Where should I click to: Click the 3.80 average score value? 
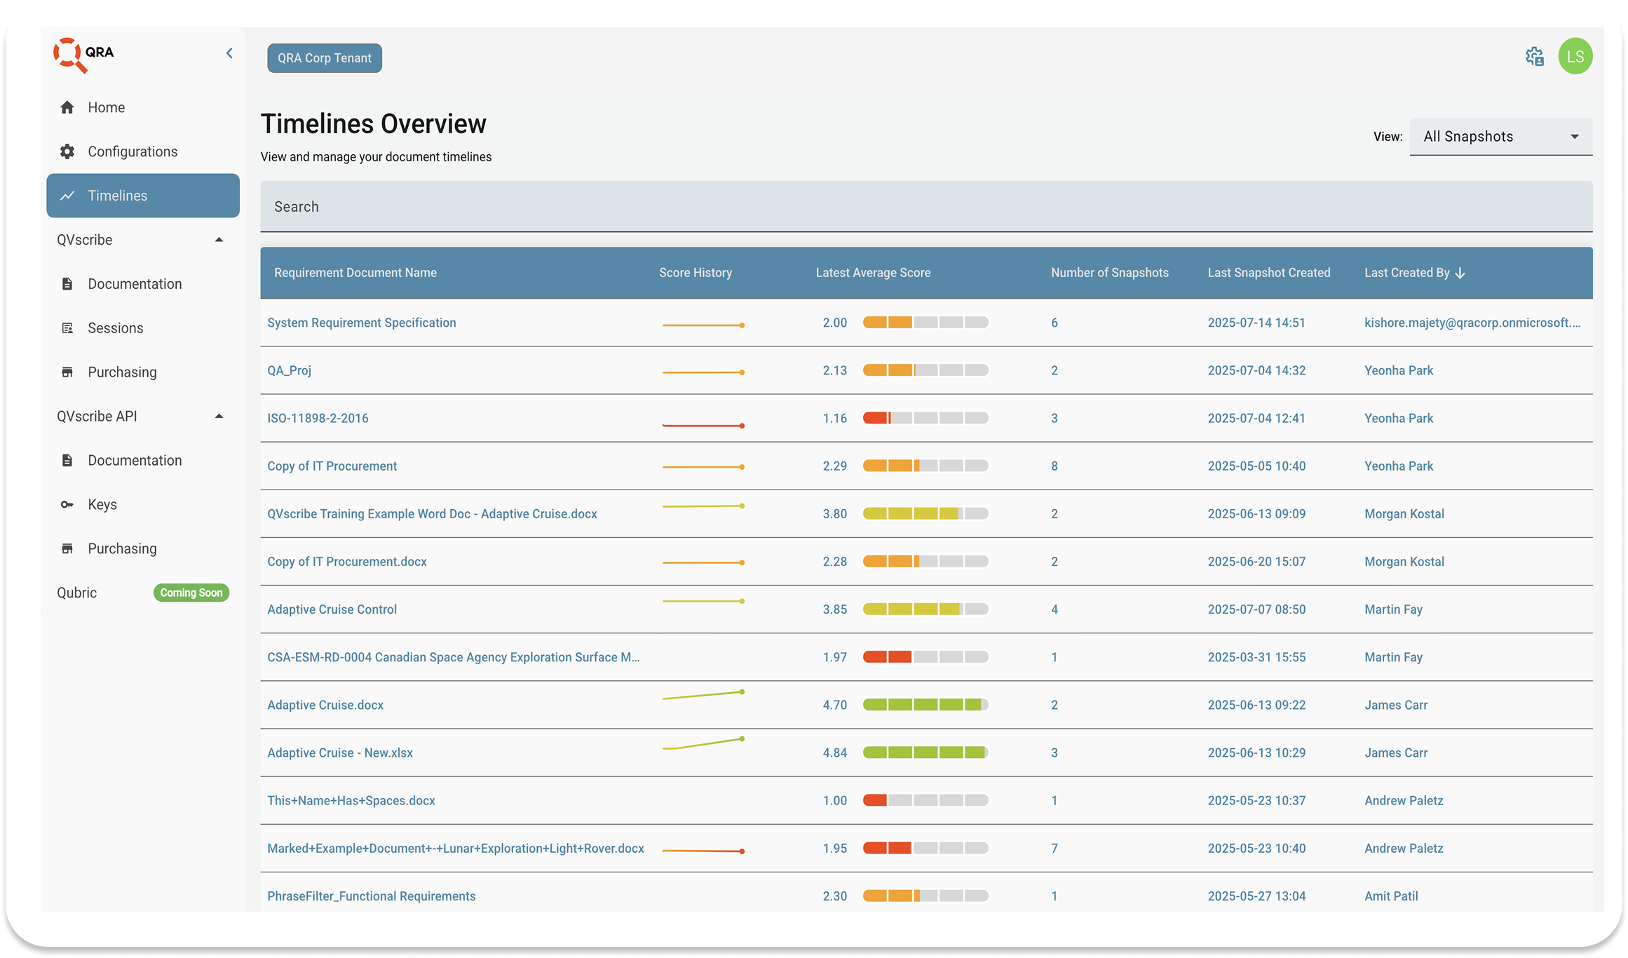(834, 514)
